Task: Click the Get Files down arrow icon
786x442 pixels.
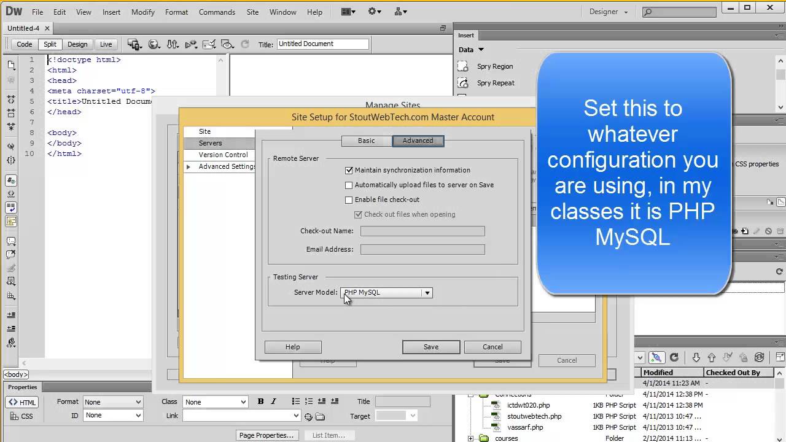Action: 696,357
